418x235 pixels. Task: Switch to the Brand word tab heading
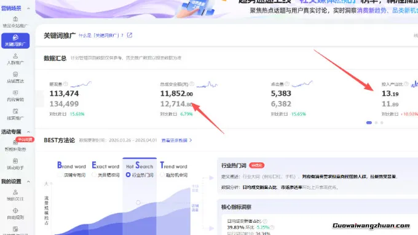71,165
